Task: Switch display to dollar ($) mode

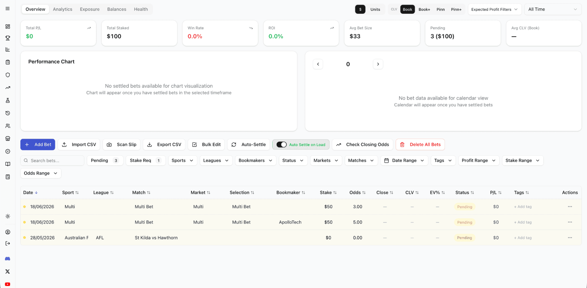Action: pos(360,9)
